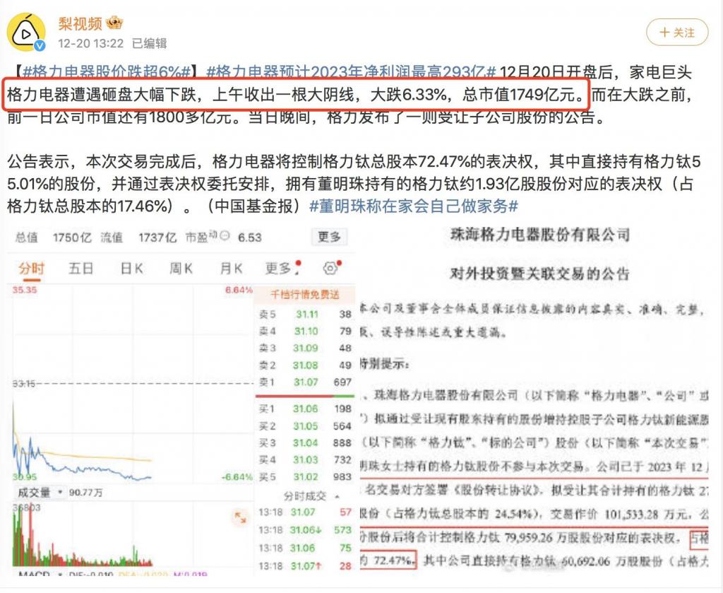Image resolution: width=723 pixels, height=593 pixels.
Task: Select the 买3 price 31.04 row
Action: click(x=305, y=443)
